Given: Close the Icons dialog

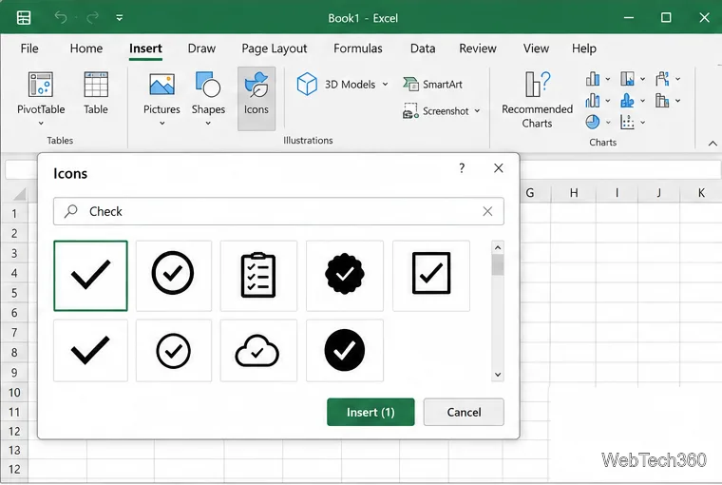Looking at the screenshot, I should [x=498, y=167].
